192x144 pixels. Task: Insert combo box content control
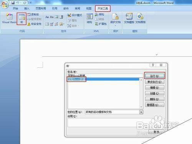click(x=61, y=17)
